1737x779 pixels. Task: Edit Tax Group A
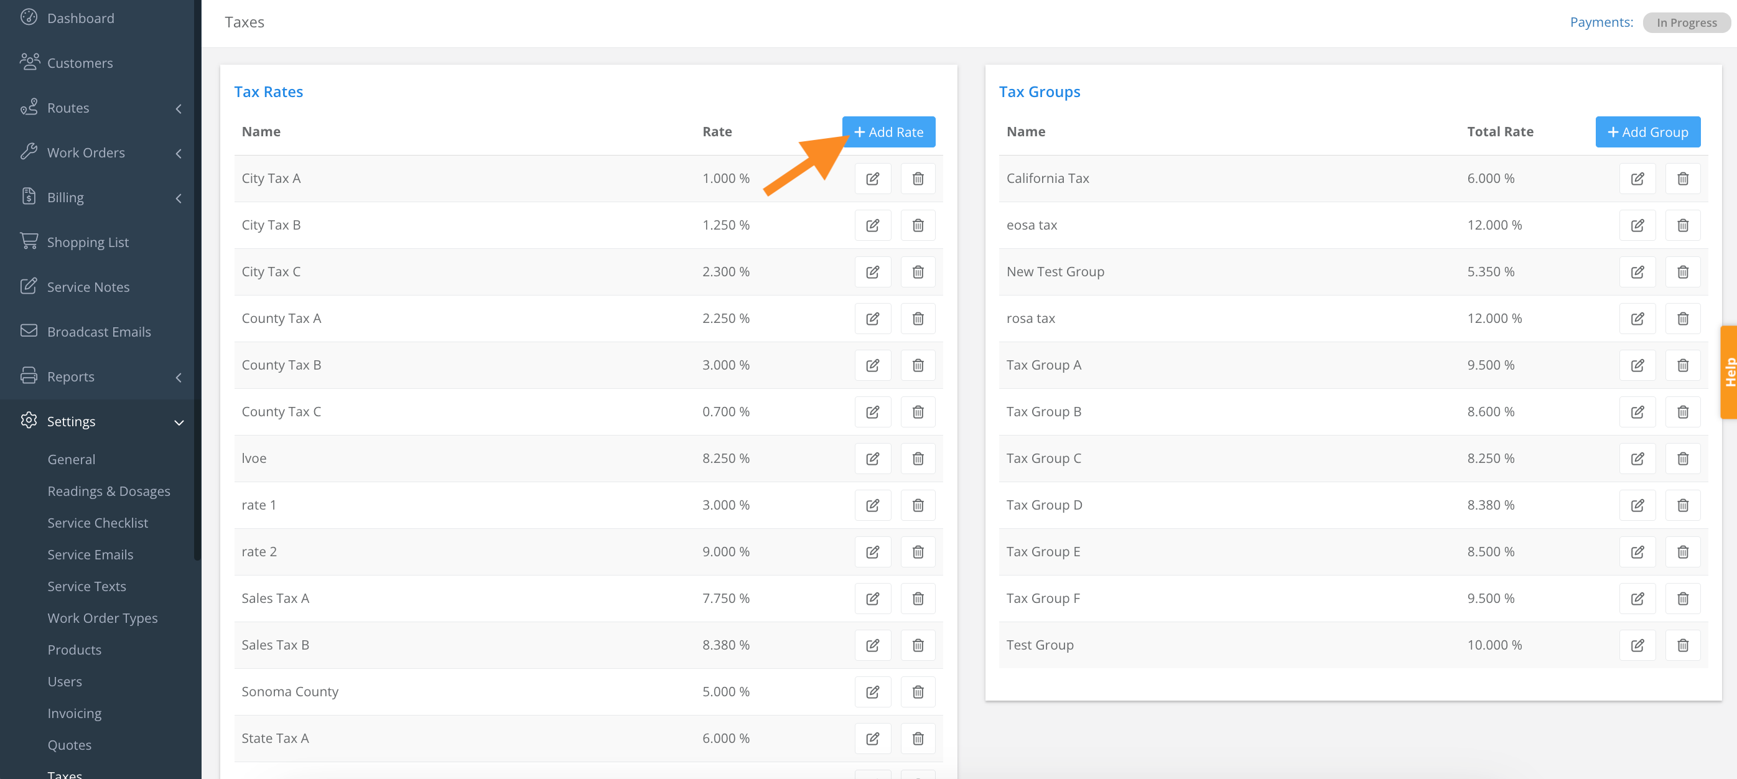tap(1637, 365)
